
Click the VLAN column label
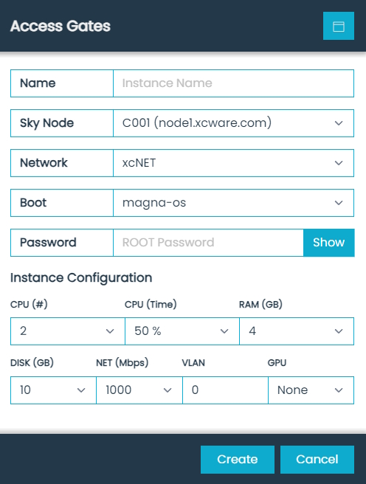(193, 363)
